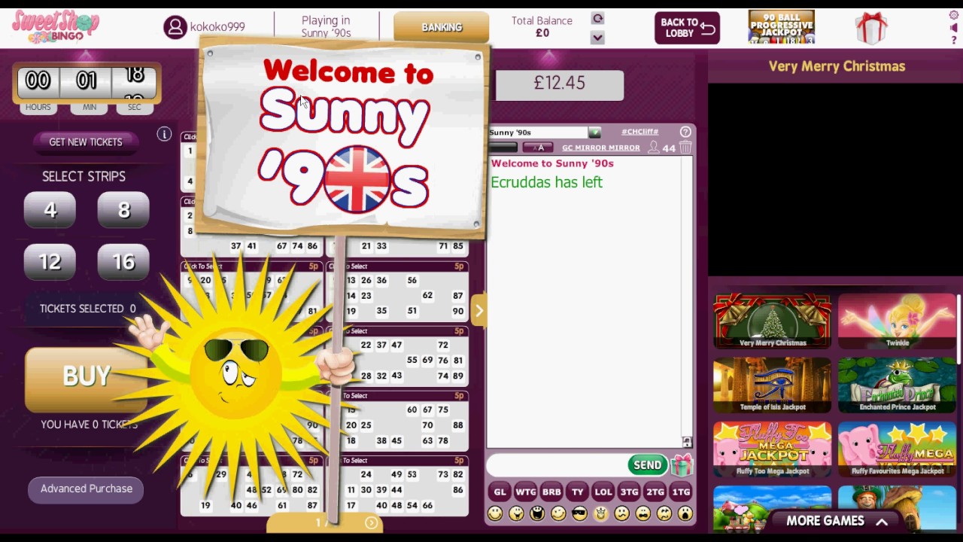Insert TY quick chat phrase
The image size is (963, 542).
point(577,492)
